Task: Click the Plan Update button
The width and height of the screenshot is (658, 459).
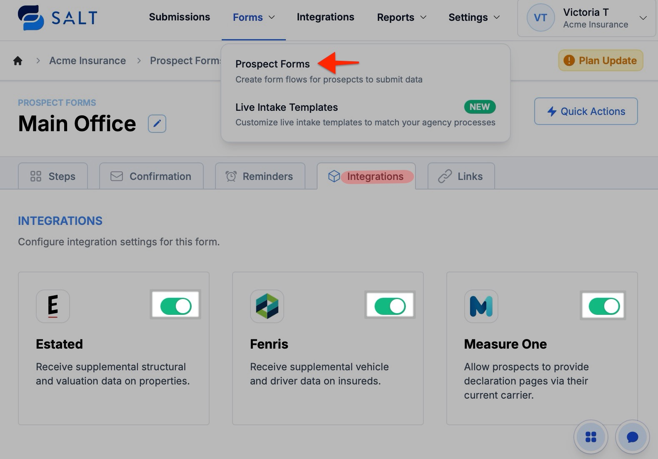Action: (x=600, y=61)
